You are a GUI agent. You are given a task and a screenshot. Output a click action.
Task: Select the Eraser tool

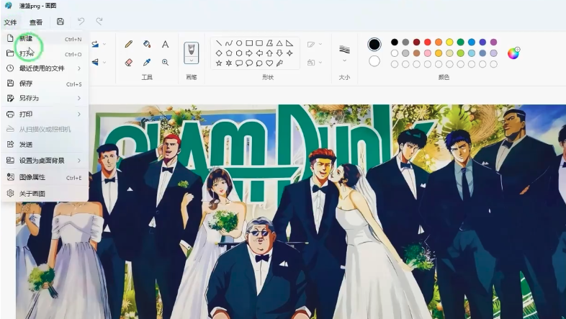(x=128, y=63)
